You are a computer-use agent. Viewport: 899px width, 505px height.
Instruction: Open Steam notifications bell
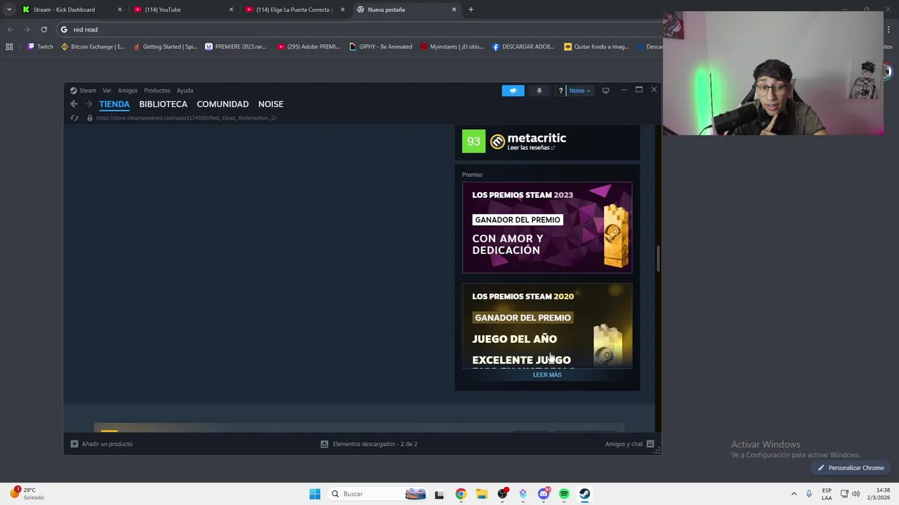point(539,90)
